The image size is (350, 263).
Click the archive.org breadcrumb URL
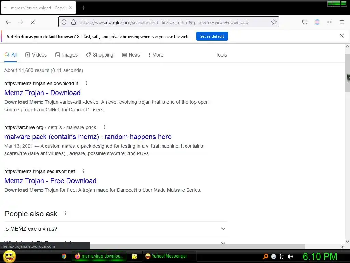click(x=50, y=127)
